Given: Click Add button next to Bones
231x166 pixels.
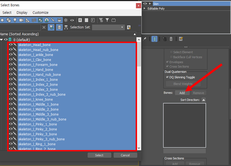Looking at the screenshot, I should point(182,93).
